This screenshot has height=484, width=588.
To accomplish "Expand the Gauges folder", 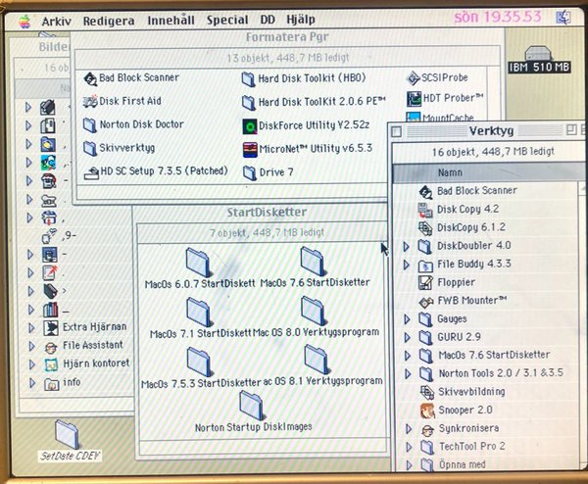I will [x=407, y=319].
